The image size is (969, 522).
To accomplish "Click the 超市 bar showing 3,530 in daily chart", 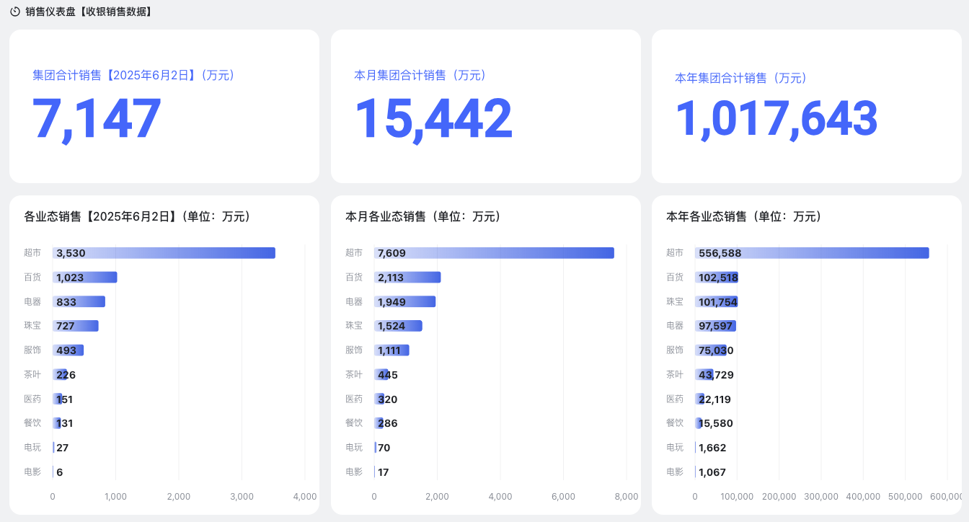I will point(164,253).
